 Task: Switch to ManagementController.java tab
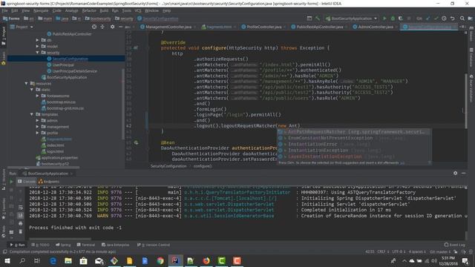click(x=168, y=27)
